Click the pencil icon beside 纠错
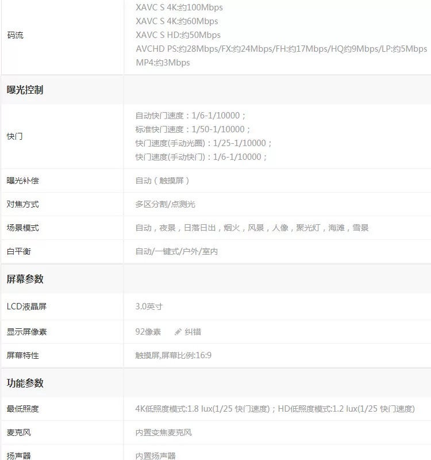Screen dimensions: 431x460 tap(178, 332)
